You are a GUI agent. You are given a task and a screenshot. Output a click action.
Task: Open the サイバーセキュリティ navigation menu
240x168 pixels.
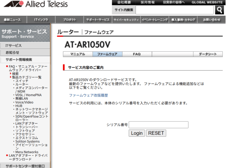pos(126,20)
